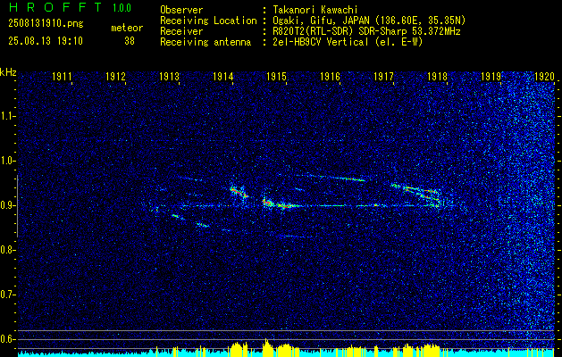Click the version number 1.0.0
This screenshot has width=562, height=357.
click(x=122, y=8)
